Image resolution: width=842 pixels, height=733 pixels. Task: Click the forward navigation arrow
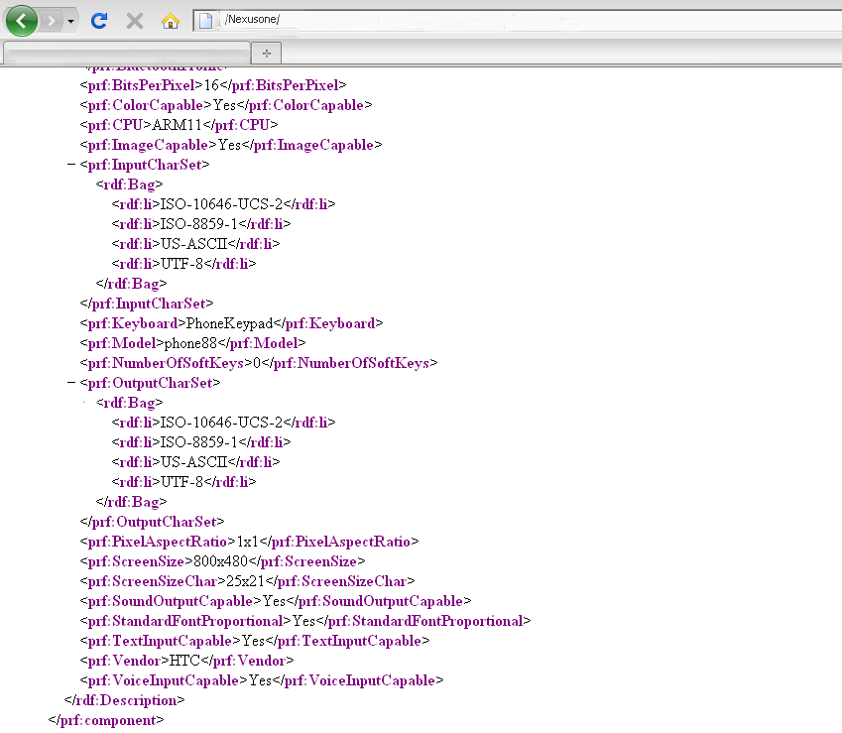tap(52, 21)
